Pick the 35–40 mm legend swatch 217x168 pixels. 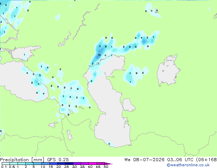click(x=85, y=164)
